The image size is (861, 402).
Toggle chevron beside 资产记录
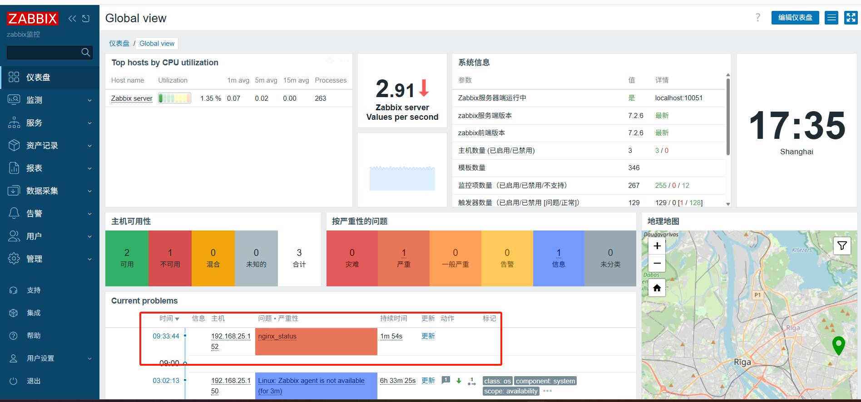click(x=89, y=146)
